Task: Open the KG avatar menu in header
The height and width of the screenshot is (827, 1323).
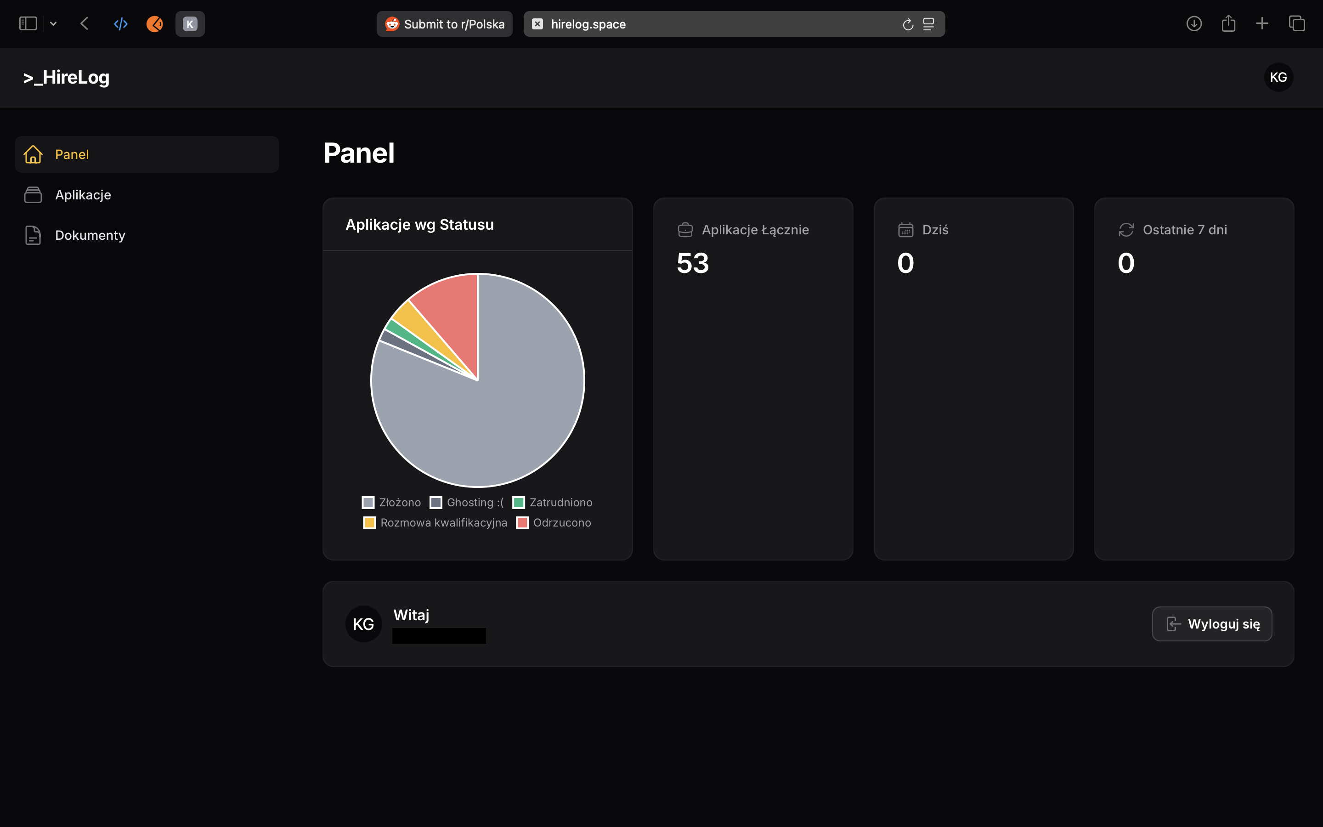Action: point(1278,77)
